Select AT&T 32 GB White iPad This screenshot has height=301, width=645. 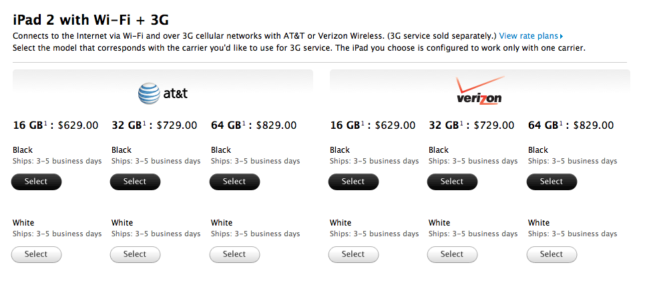click(x=135, y=254)
